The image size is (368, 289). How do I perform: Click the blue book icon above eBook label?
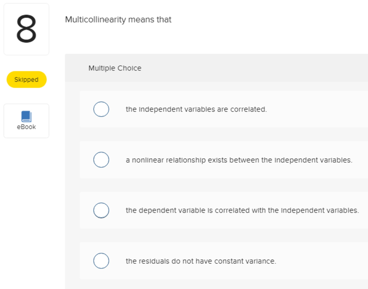click(x=26, y=116)
